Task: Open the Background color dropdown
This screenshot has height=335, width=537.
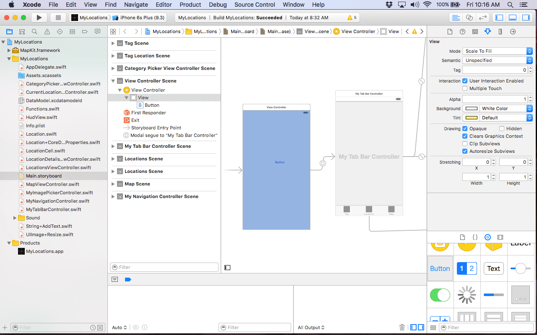Action: click(506, 108)
